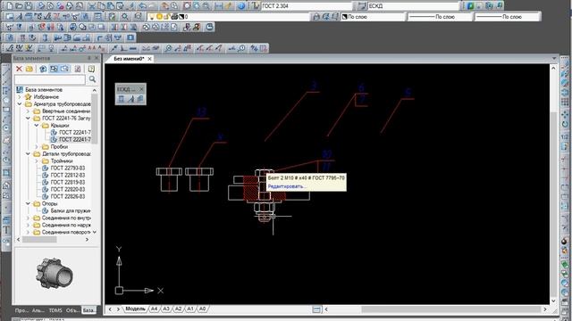Switch to the A2 layout tab
Image resolution: width=572 pixels, height=321 pixels.
point(179,309)
